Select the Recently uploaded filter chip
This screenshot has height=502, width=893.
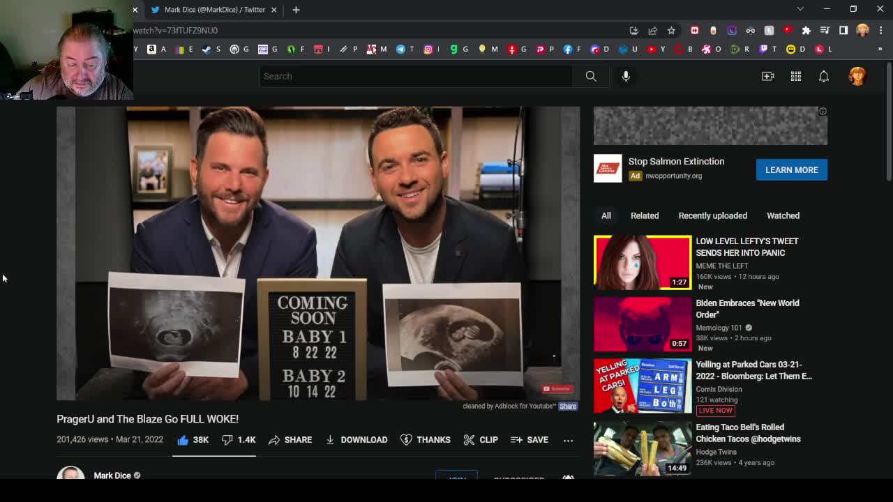point(713,215)
